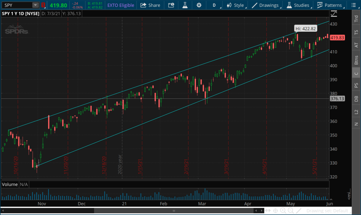Click the EXTO Eligible label
This screenshot has width=361, height=215.
pos(120,5)
